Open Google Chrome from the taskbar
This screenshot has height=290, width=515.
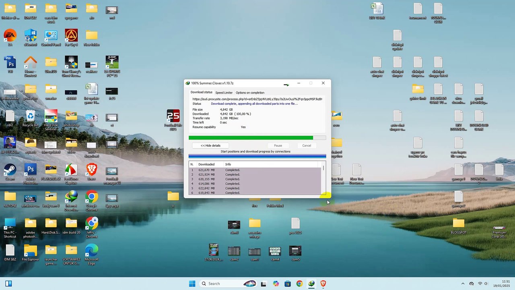(x=299, y=284)
